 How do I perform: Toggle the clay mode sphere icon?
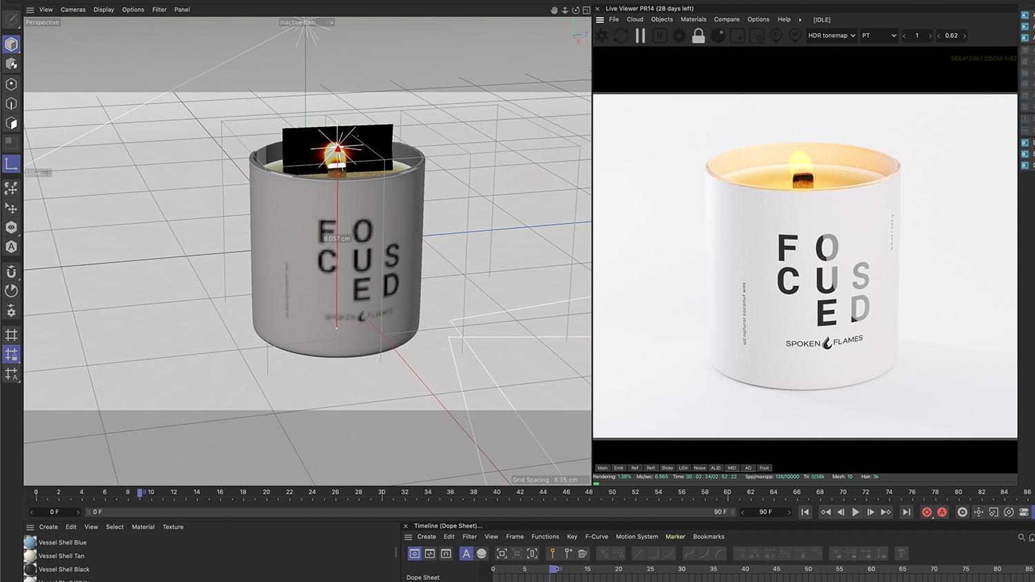[x=718, y=36]
